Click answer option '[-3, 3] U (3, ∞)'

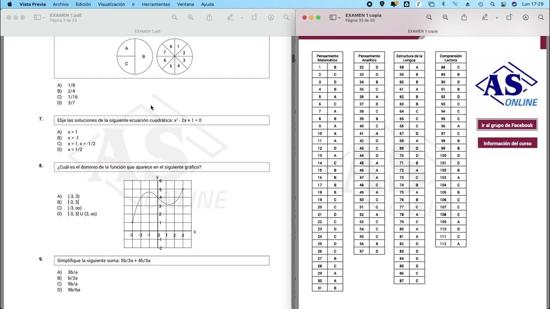coord(82,214)
